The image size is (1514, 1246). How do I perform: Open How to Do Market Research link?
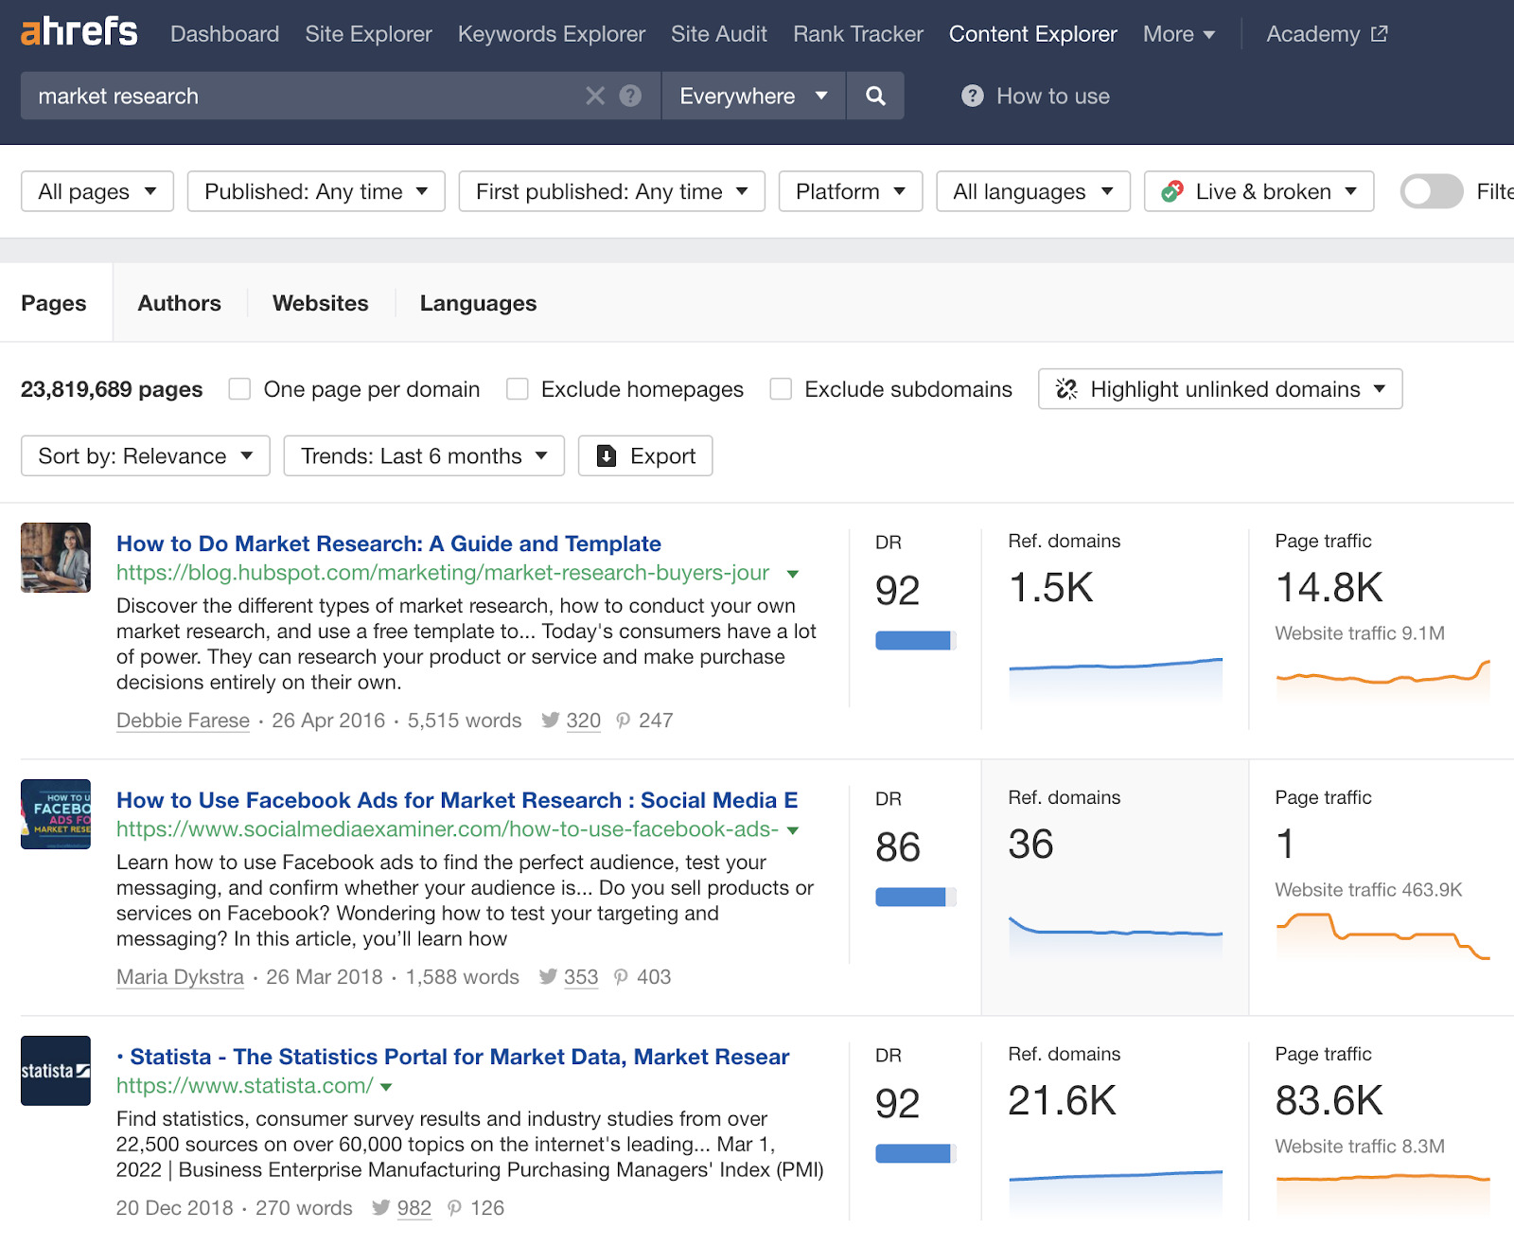(389, 543)
